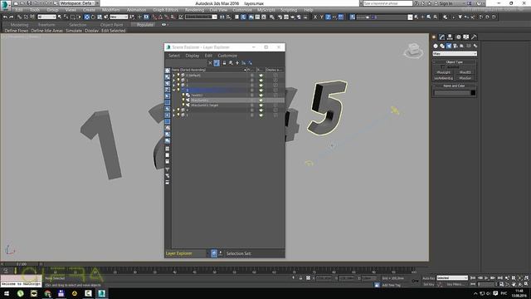Click the VRayIES button
The width and height of the screenshot is (531, 299).
pos(465,72)
